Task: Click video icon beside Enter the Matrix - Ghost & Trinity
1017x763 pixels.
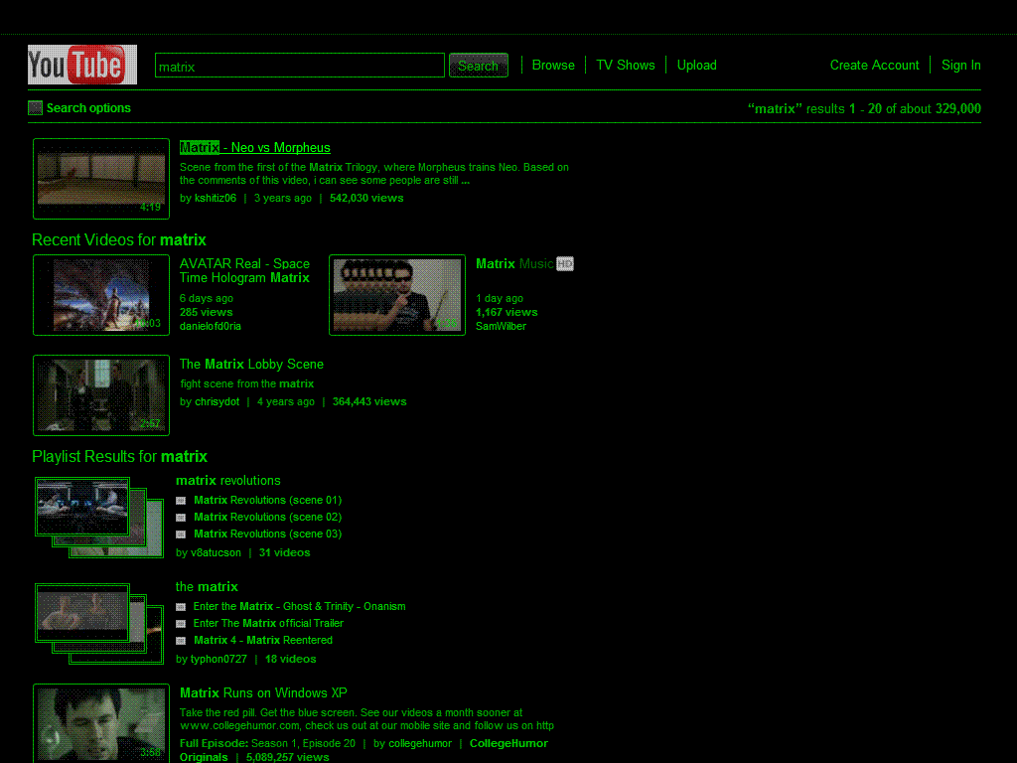Action: (181, 607)
